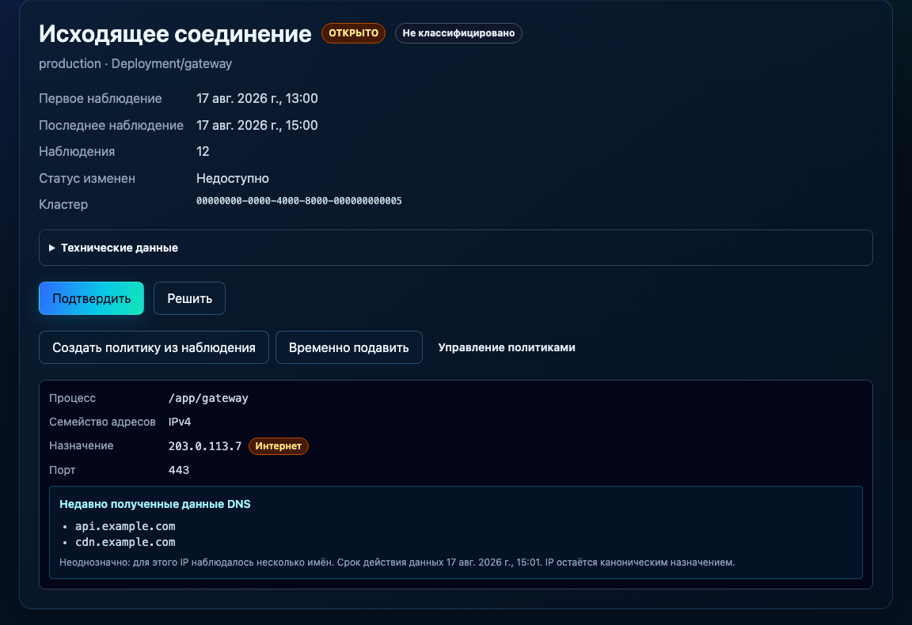Click the Интернет destination badge

(x=278, y=446)
